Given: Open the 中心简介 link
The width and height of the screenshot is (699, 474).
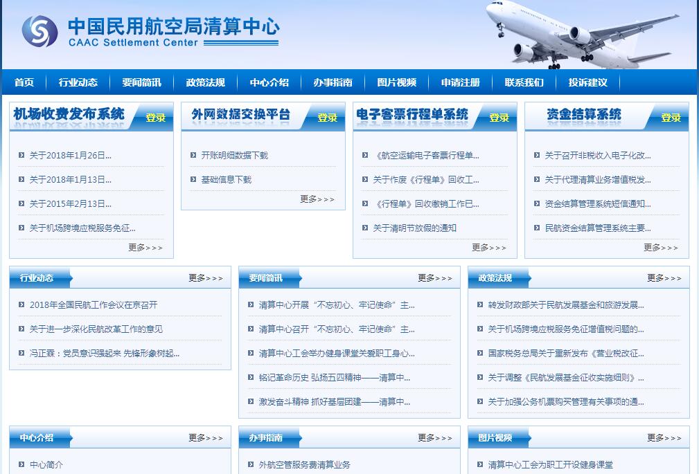Looking at the screenshot, I should (x=46, y=465).
